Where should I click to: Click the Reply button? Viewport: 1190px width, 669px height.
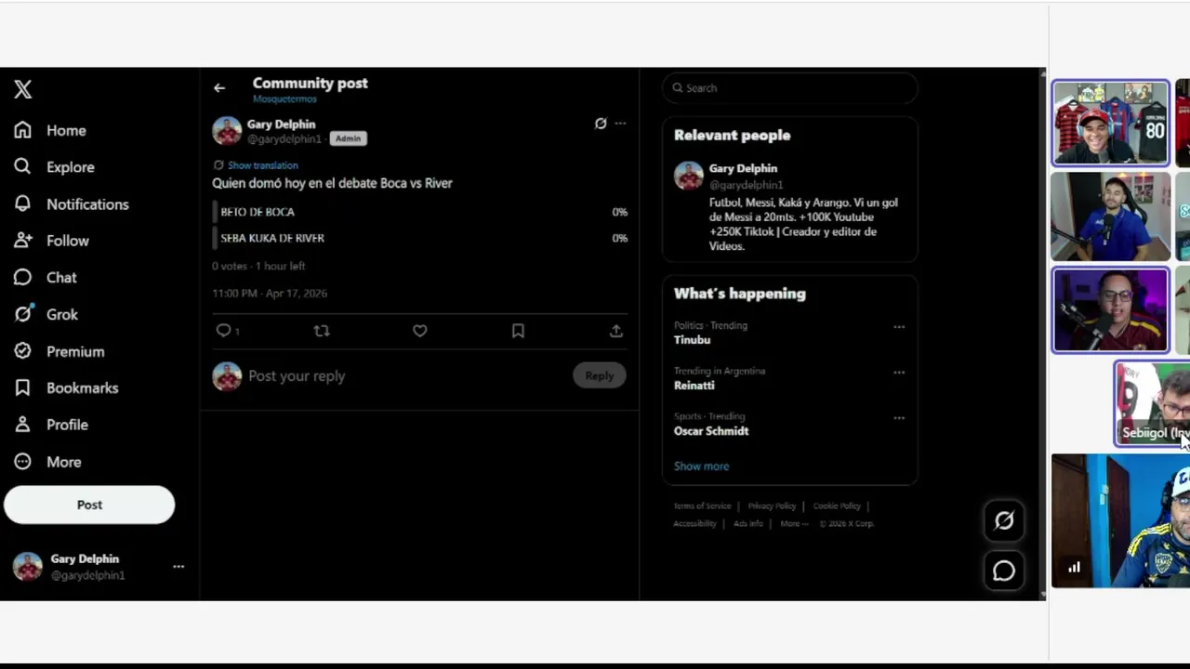pyautogui.click(x=600, y=376)
